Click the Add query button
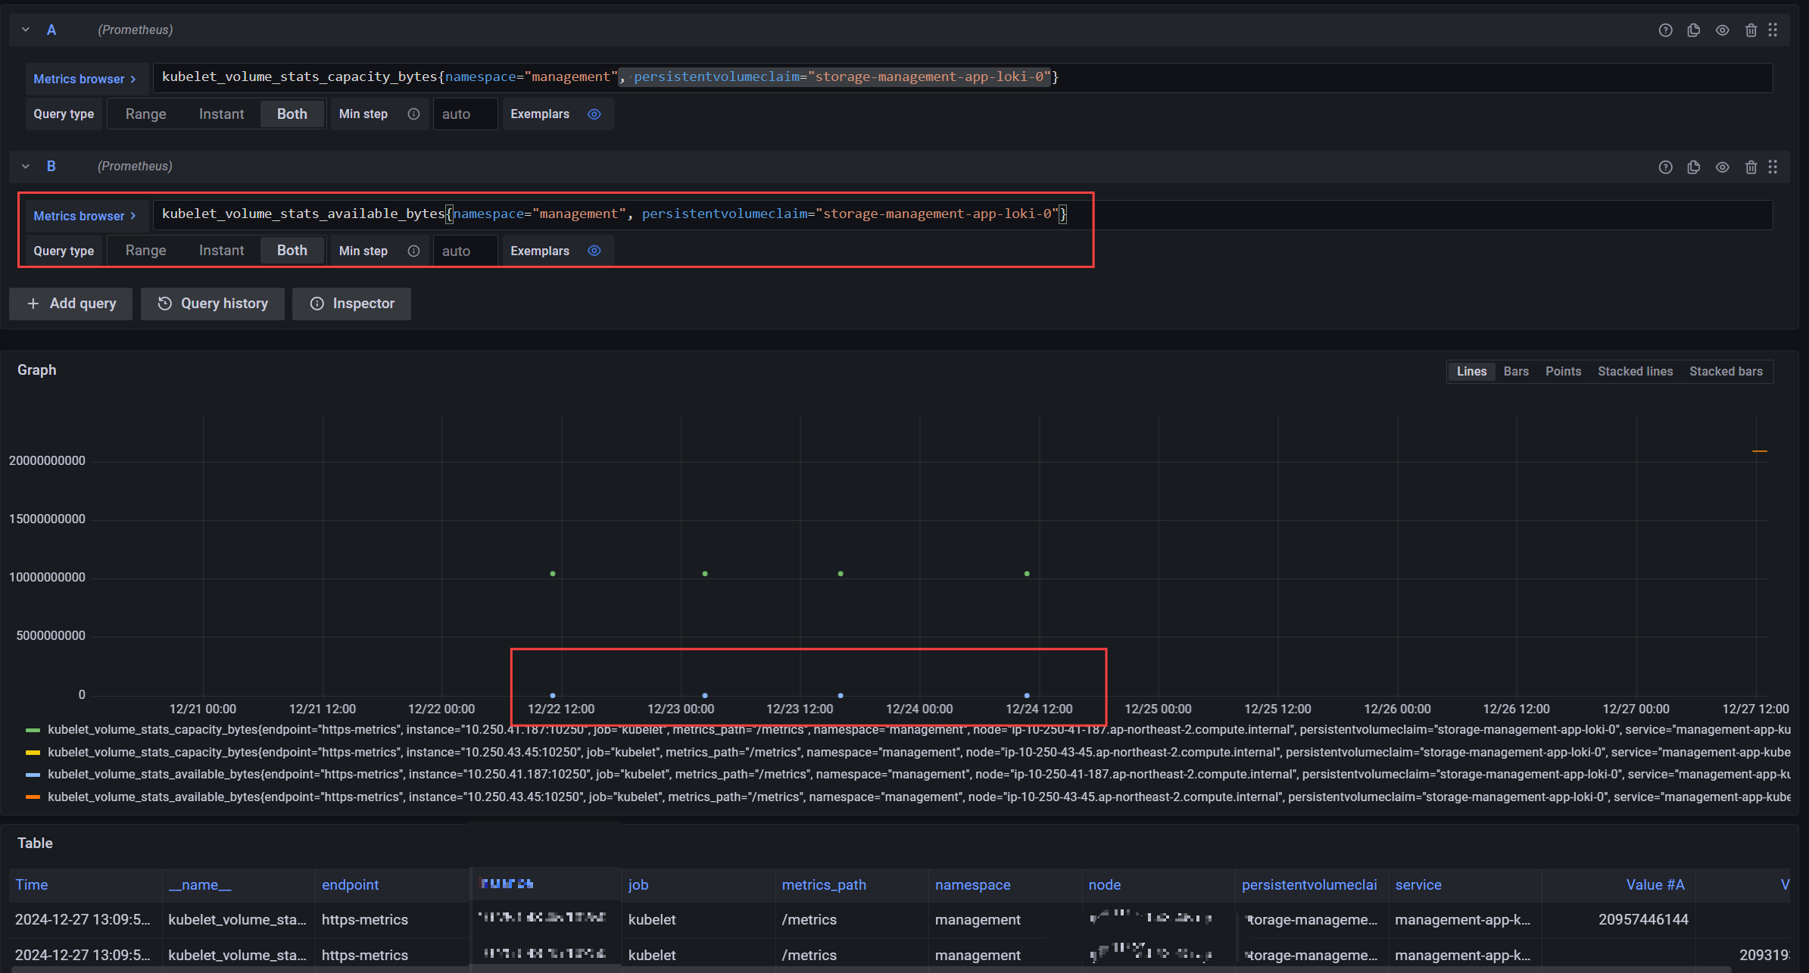Image resolution: width=1809 pixels, height=973 pixels. (71, 304)
